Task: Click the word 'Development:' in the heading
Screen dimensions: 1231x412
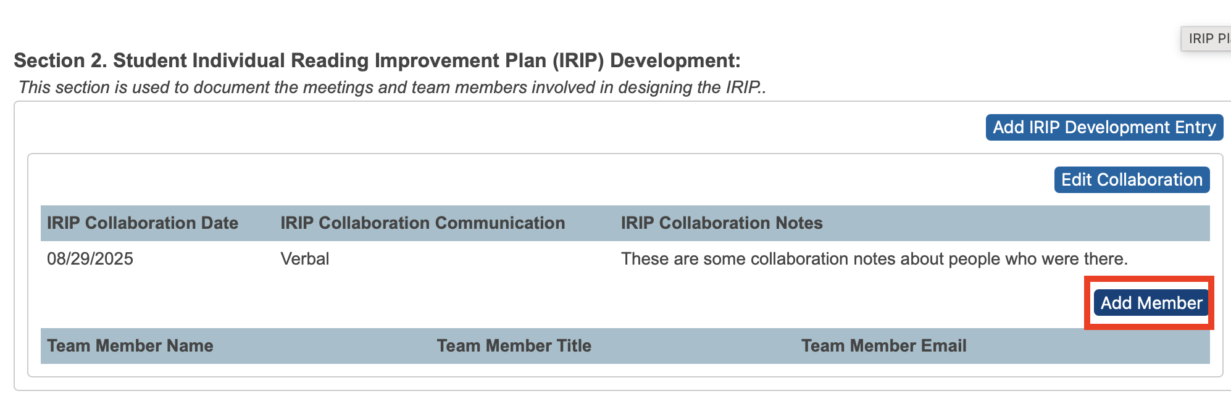Action: [675, 60]
